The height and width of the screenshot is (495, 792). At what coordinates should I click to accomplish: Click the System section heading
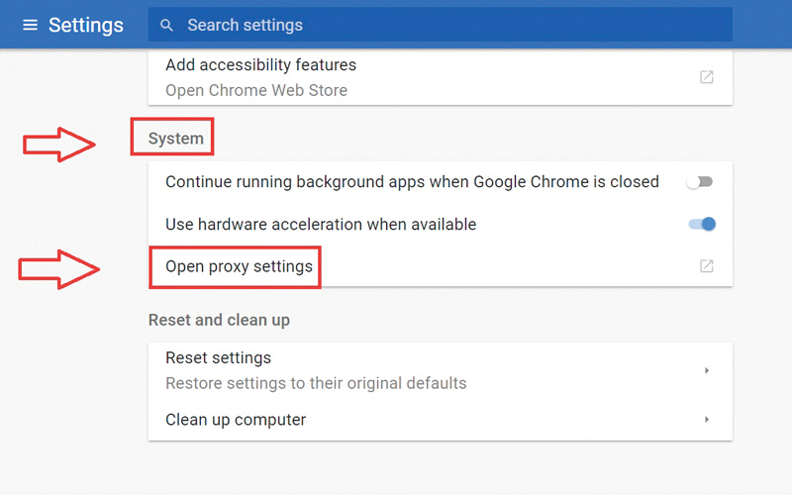(175, 139)
